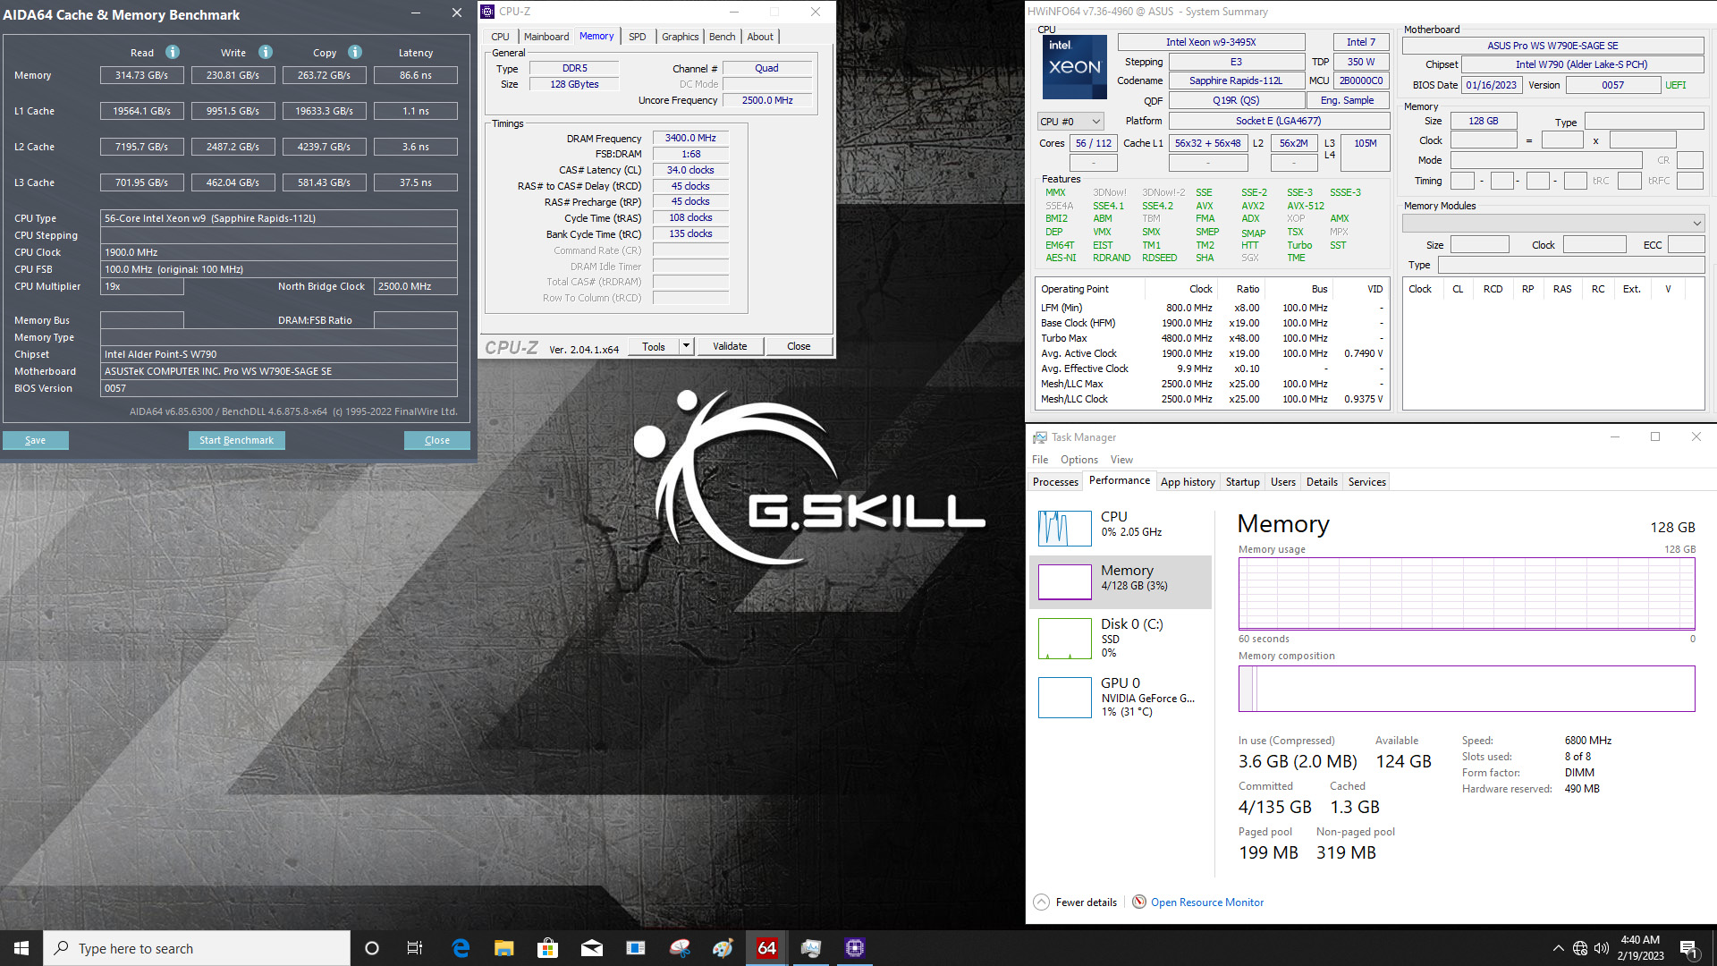This screenshot has height=966, width=1717.
Task: Select GPU 0 in Task Manager
Action: pyautogui.click(x=1121, y=697)
